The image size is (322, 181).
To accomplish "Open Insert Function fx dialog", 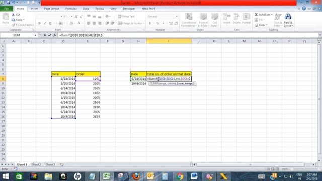I will pyautogui.click(x=55, y=35).
